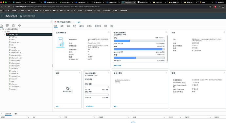Open the 监控 monitor tab
The width and height of the screenshot is (226, 123).
(x=62, y=26)
